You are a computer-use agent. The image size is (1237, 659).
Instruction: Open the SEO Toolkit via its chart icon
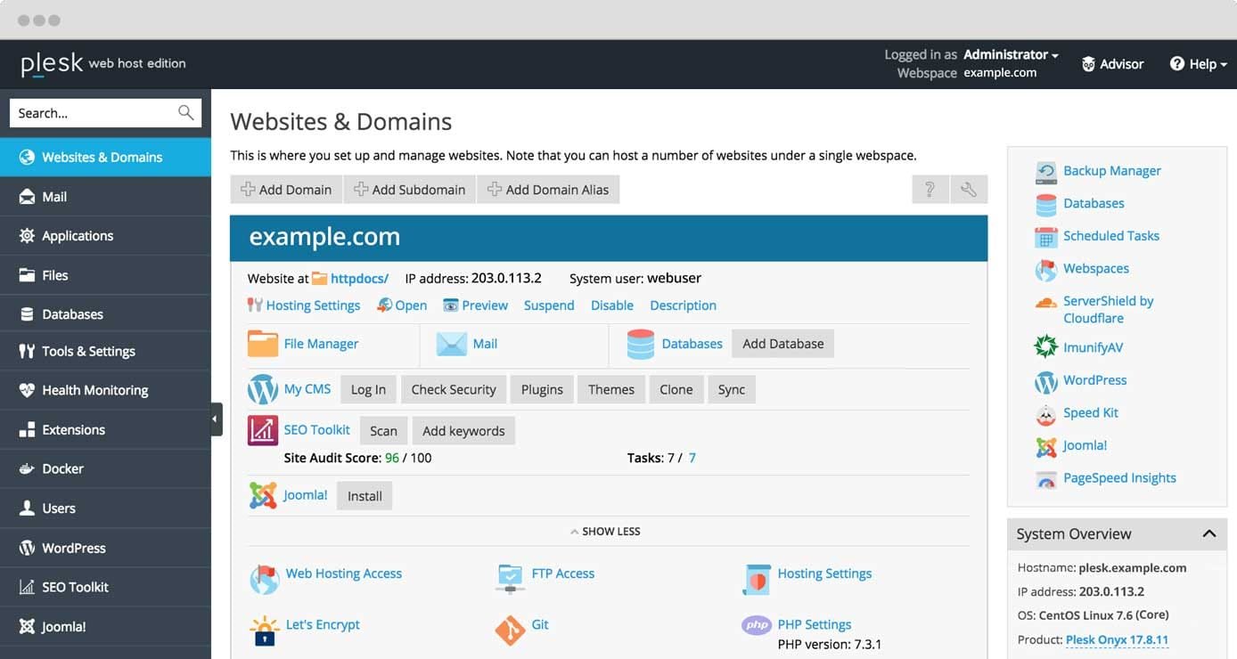click(262, 430)
